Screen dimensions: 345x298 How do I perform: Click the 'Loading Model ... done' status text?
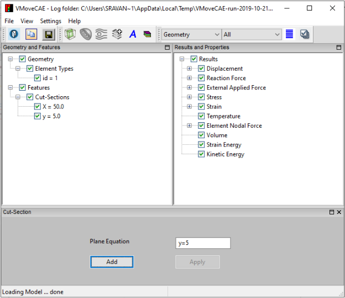pos(33,292)
